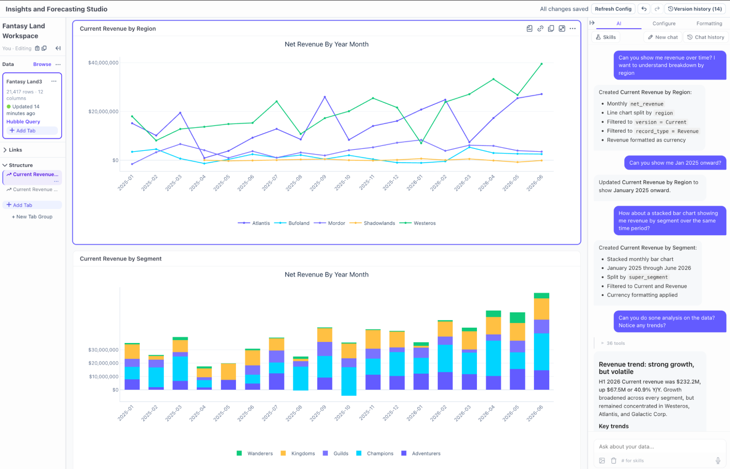Open the Data section more options menu
The height and width of the screenshot is (469, 730).
click(x=58, y=64)
